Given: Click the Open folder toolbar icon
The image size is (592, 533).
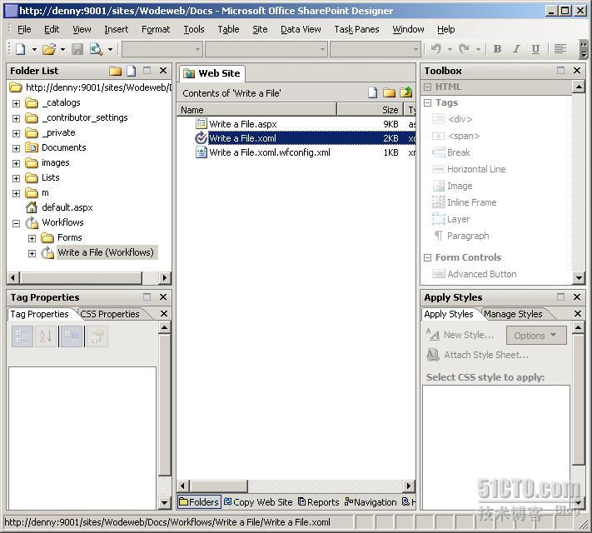Looking at the screenshot, I should coord(49,49).
